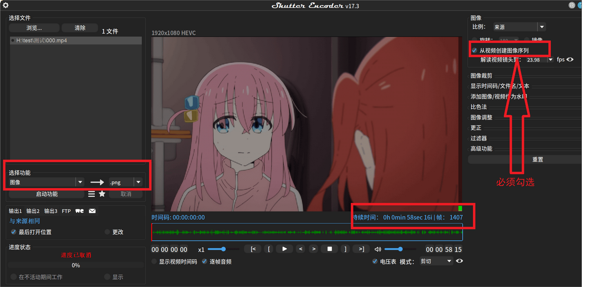
Task: Disable the 逐帧音频 checkbox
Action: pos(205,262)
